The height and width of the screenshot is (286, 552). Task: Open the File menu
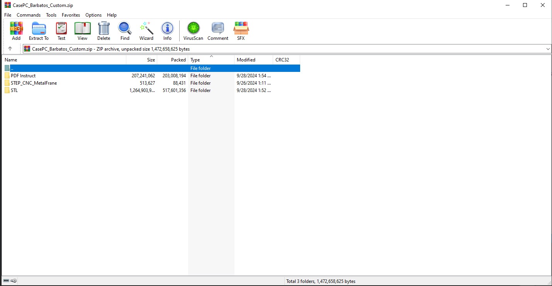[x=8, y=15]
